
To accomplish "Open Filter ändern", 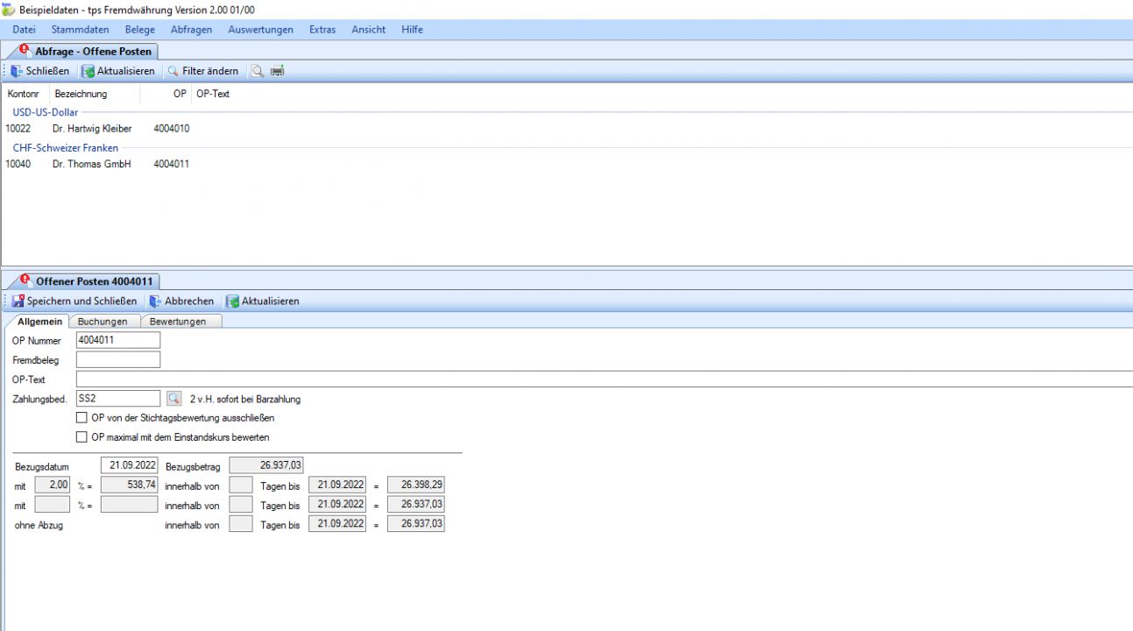I will [x=202, y=71].
